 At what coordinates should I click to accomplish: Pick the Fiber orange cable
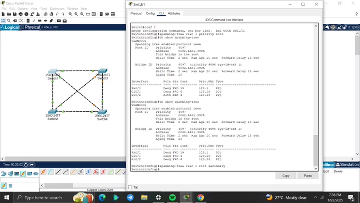pos(73,172)
